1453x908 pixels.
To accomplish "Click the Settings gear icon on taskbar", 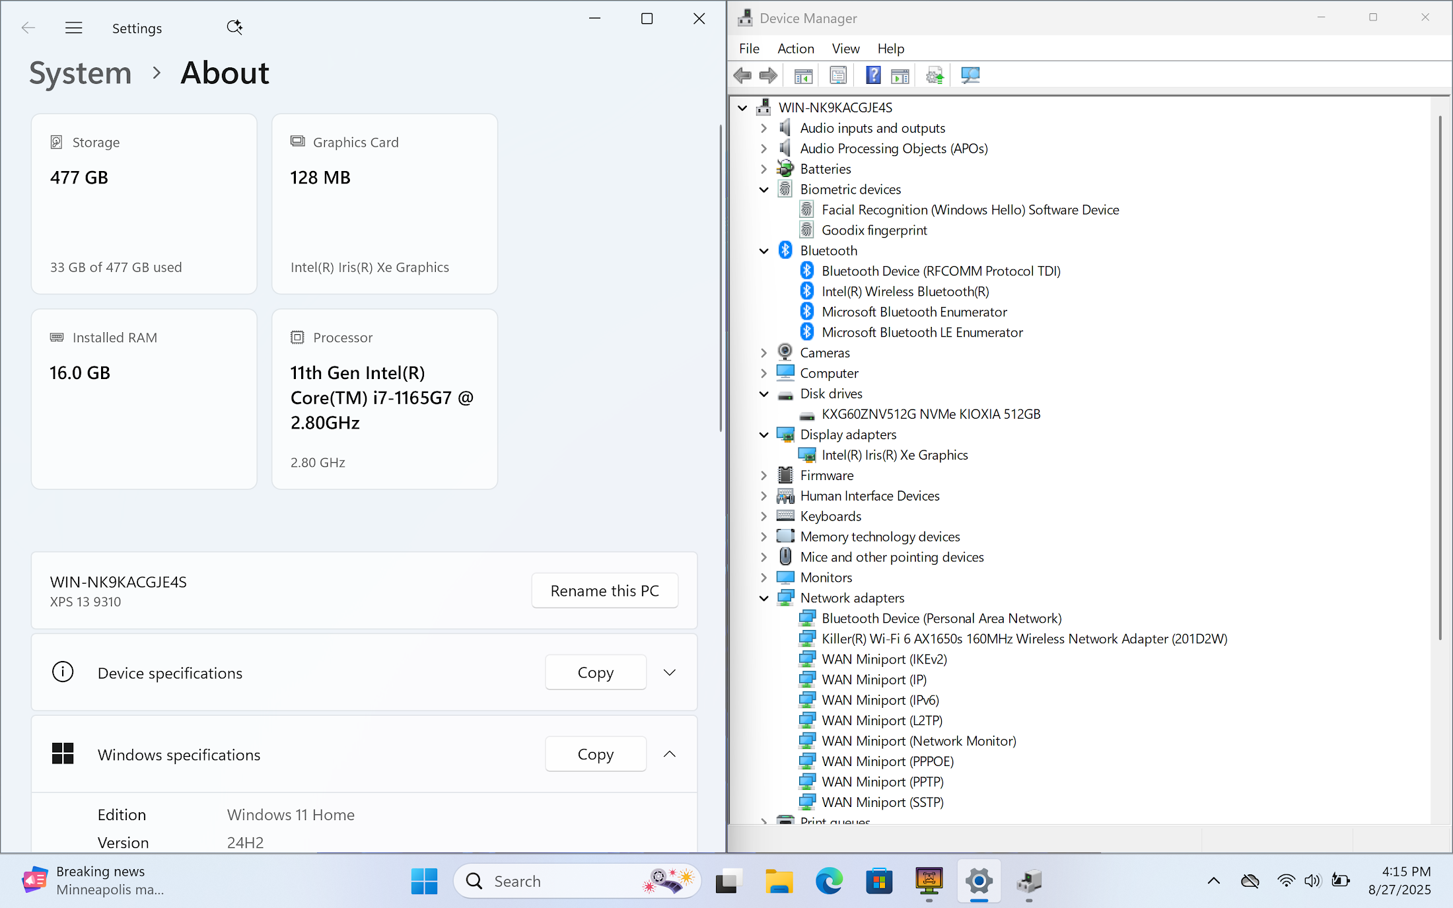I will pyautogui.click(x=979, y=881).
